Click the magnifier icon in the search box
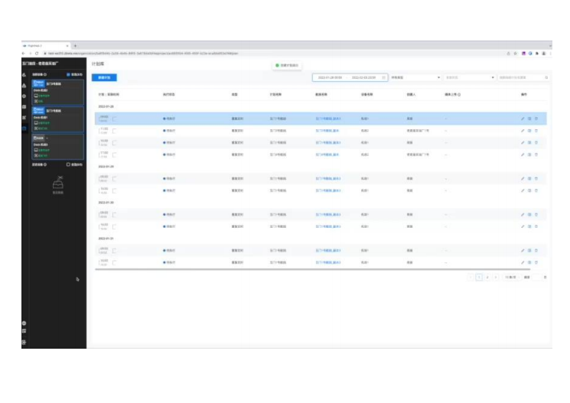The image size is (570, 403). [546, 77]
